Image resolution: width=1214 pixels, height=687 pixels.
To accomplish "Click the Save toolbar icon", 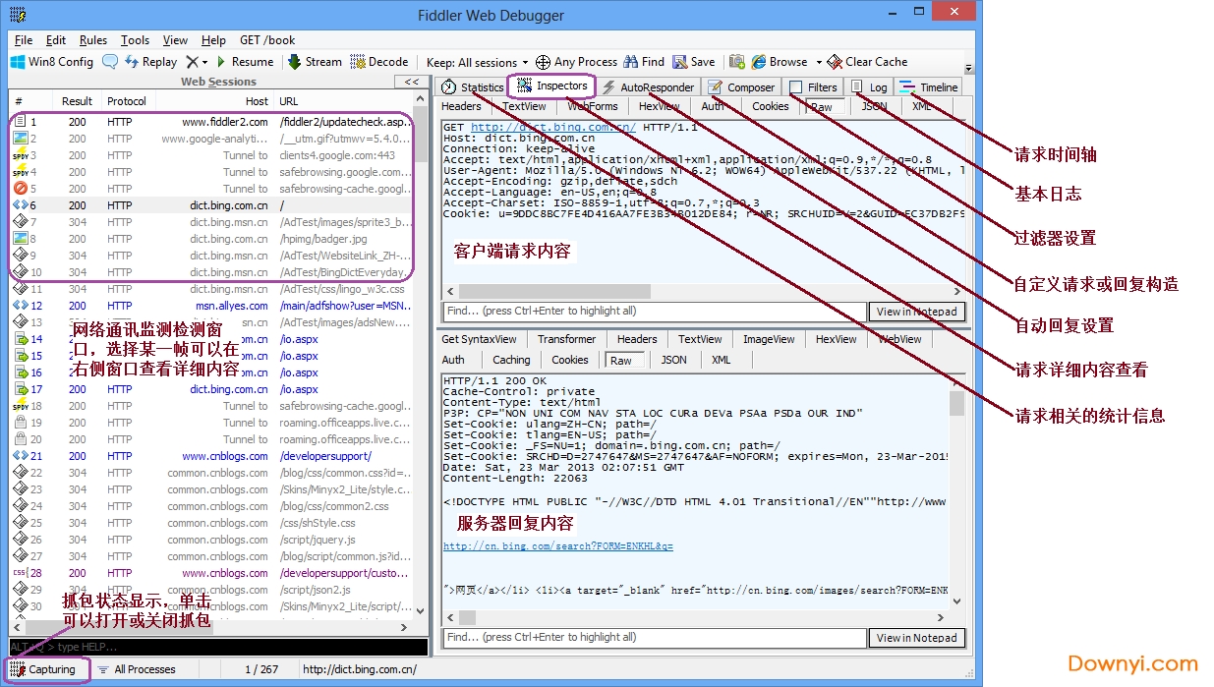I will (x=680, y=62).
